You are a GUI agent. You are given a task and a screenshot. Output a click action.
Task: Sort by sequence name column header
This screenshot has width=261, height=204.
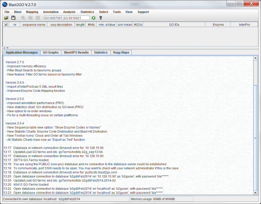[34, 25]
